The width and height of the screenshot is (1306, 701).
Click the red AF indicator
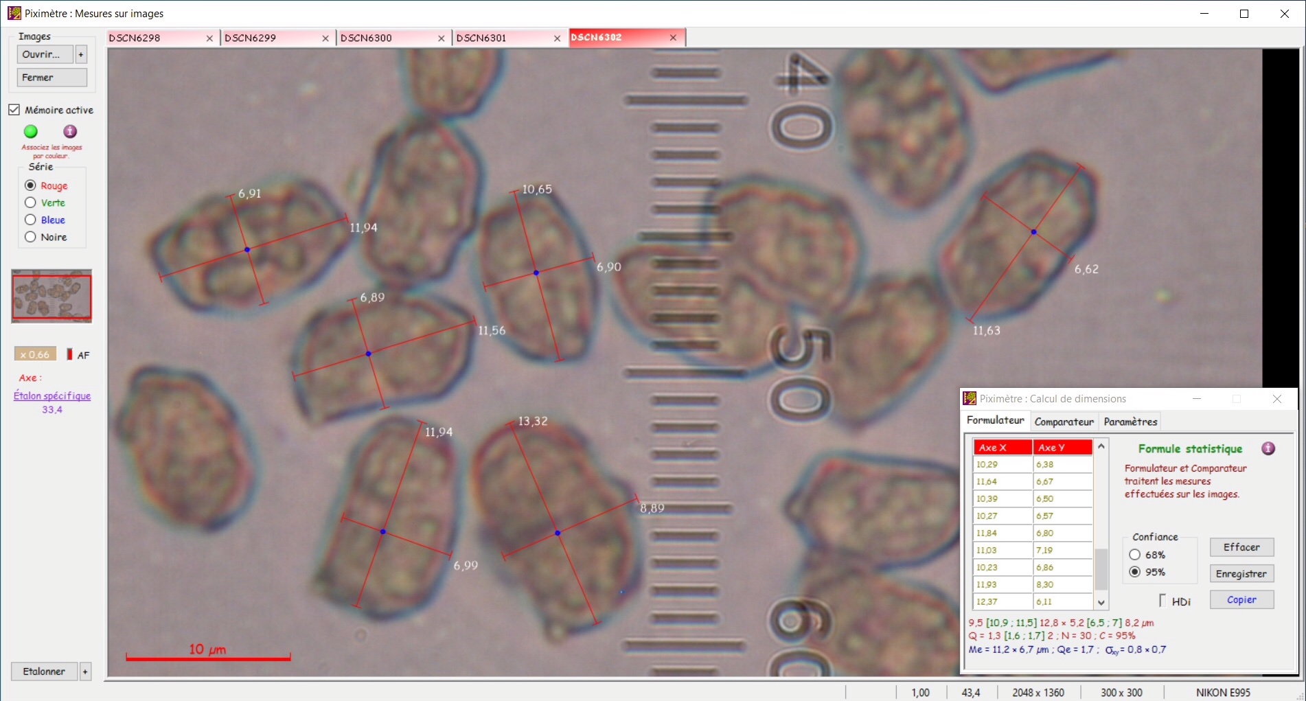pyautogui.click(x=69, y=354)
